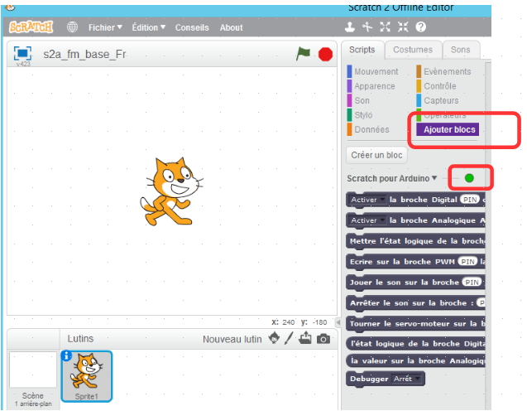Open the help question mark icon
527x411 pixels.
[421, 27]
